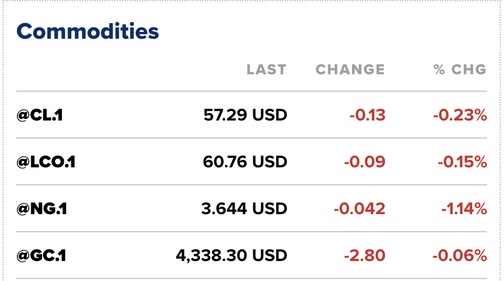Select the -0.042 change value
504x281 pixels.
[x=360, y=209]
